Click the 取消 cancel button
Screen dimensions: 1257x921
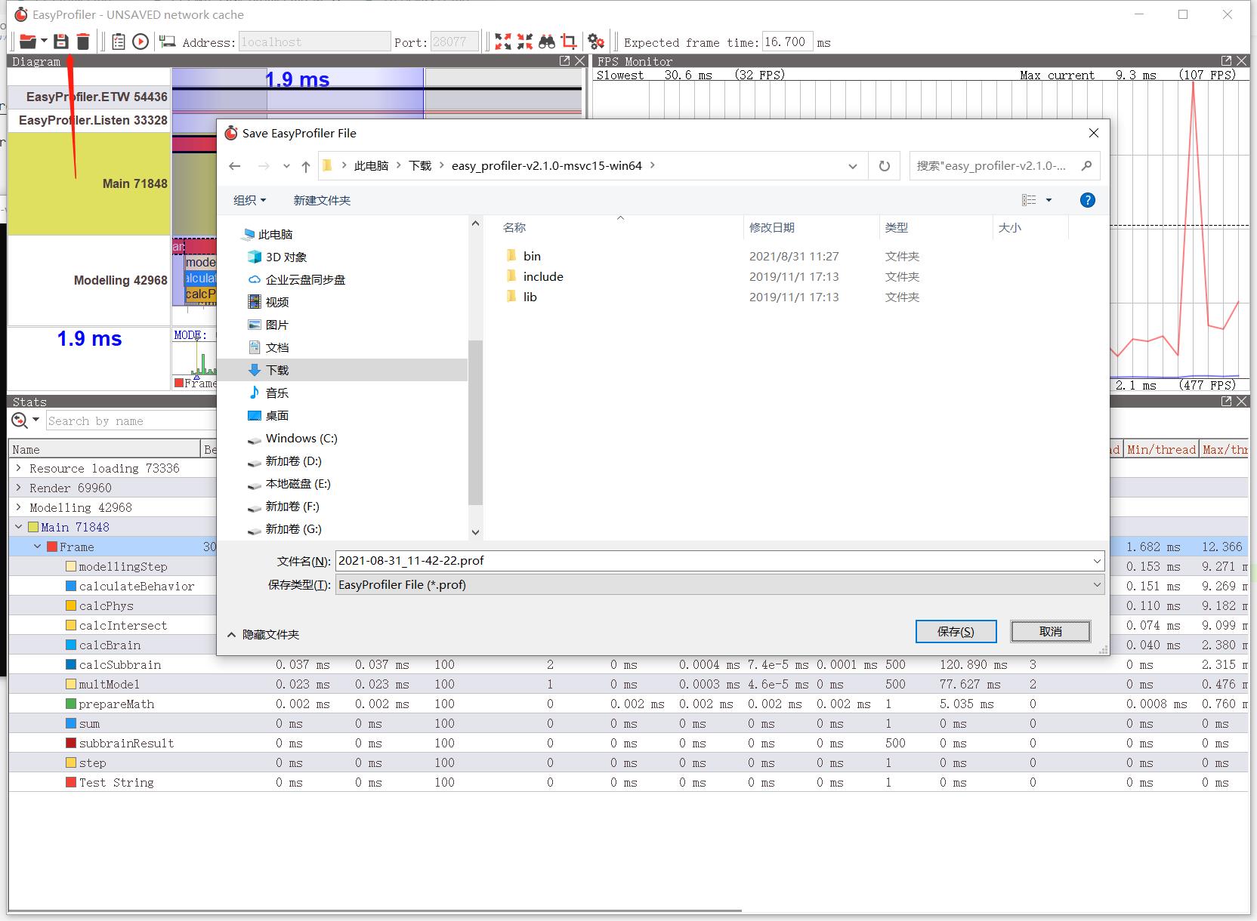[x=1050, y=631]
